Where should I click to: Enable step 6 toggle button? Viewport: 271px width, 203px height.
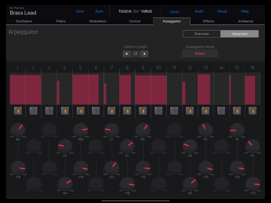pyautogui.click(x=96, y=111)
